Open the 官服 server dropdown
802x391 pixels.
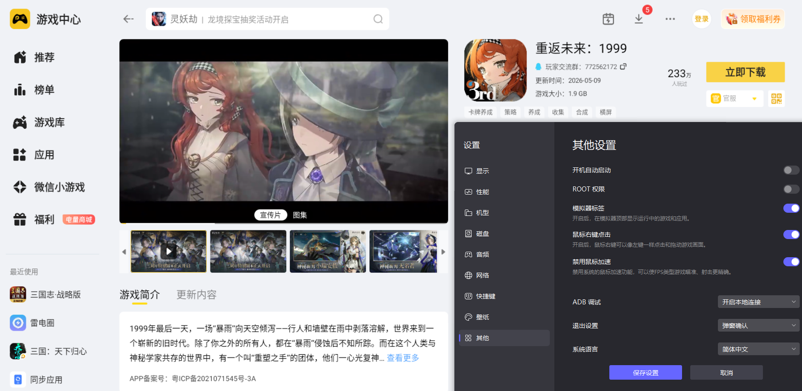[x=735, y=98]
